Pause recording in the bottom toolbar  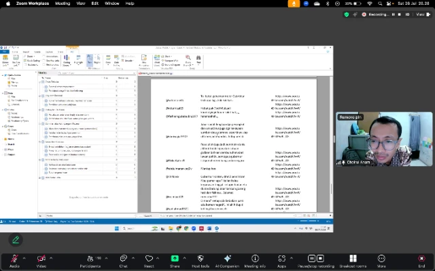pyautogui.click(x=311, y=258)
